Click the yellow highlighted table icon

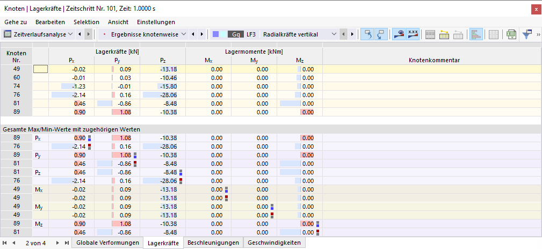click(444, 34)
